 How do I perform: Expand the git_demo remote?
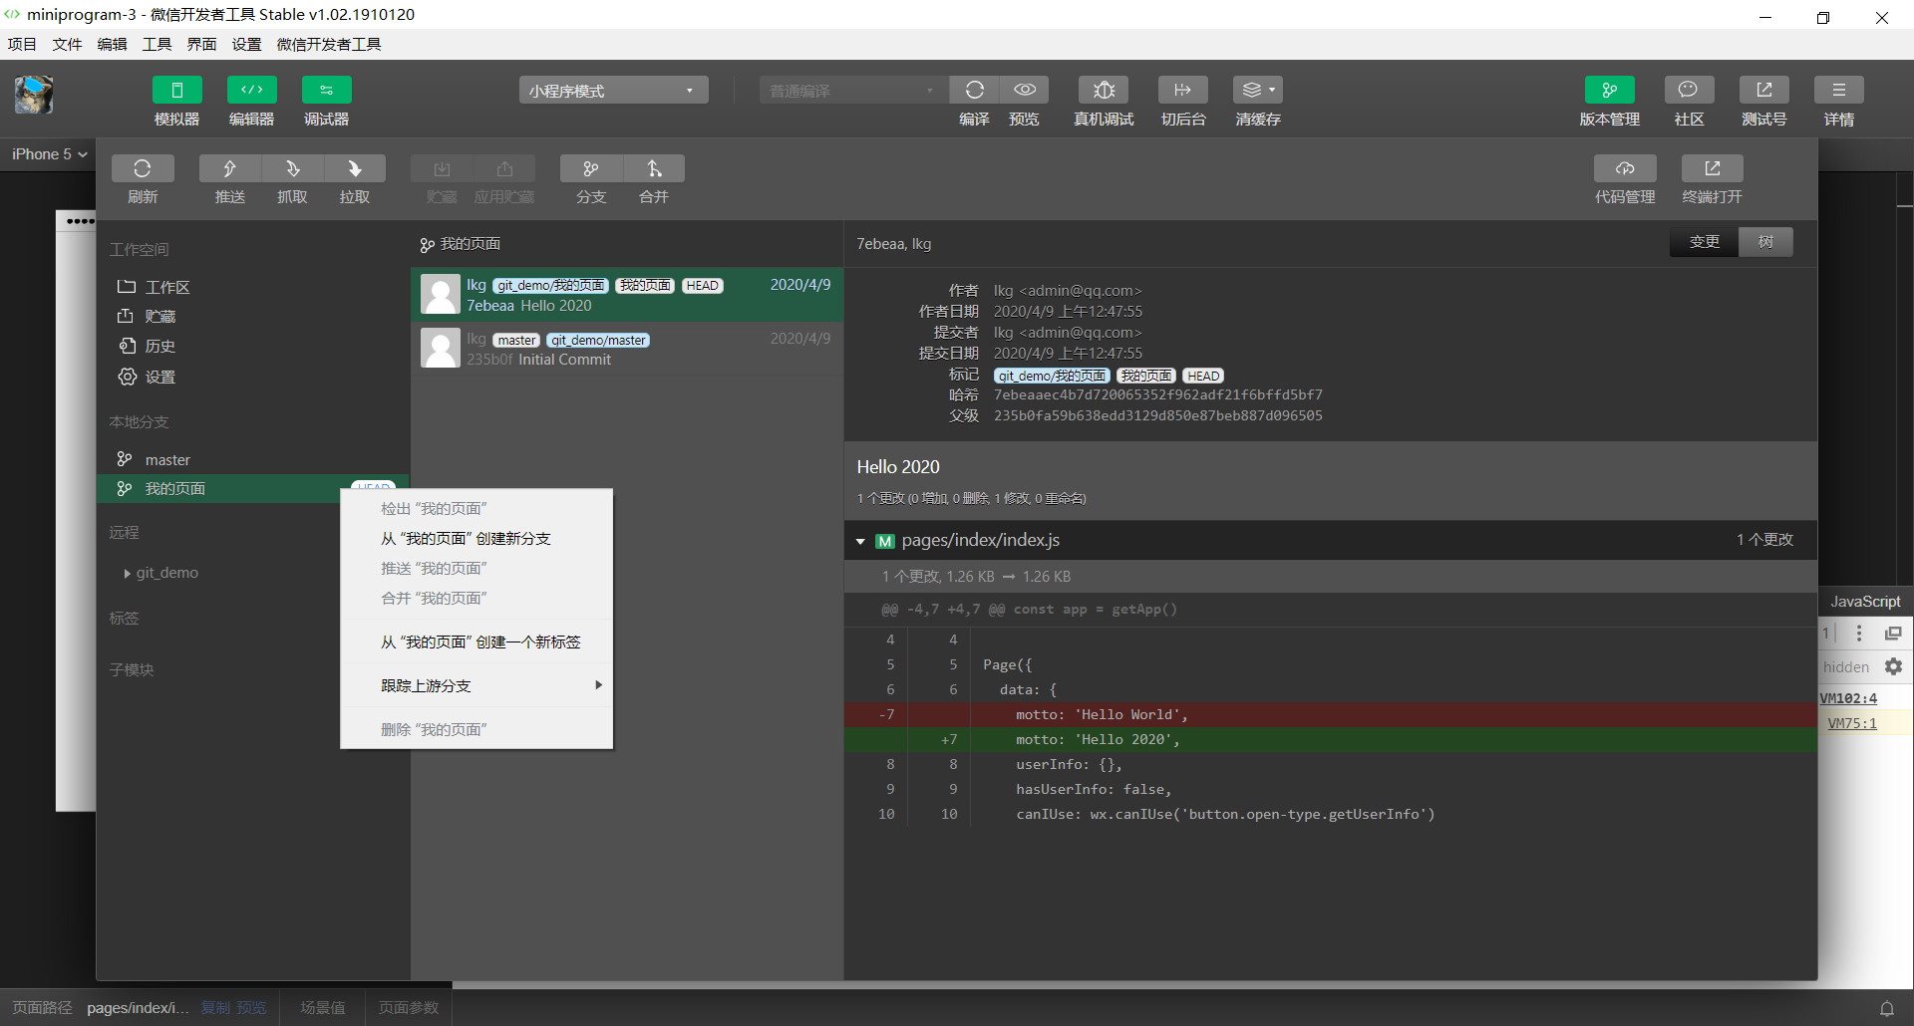click(128, 573)
